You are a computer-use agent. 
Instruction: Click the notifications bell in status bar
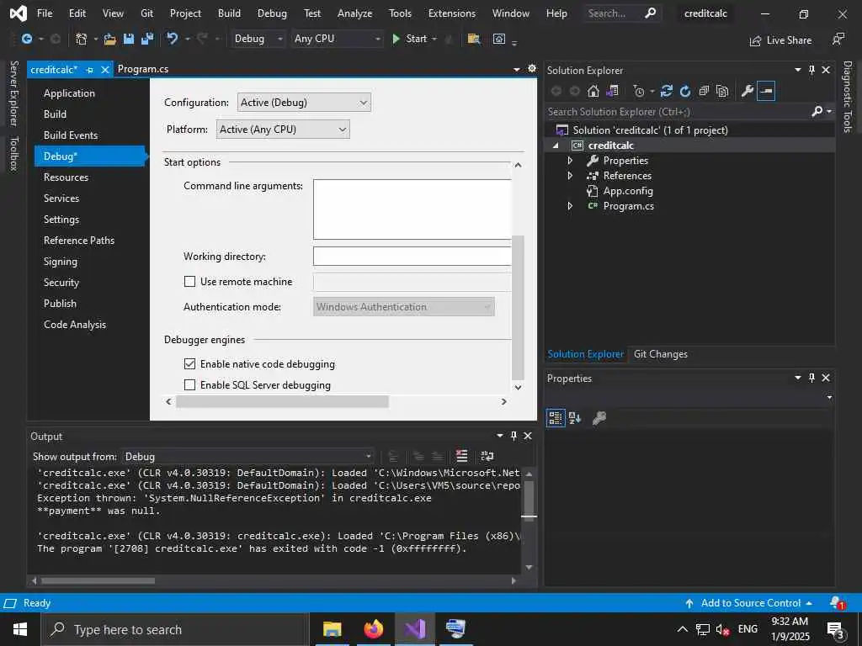tap(837, 603)
